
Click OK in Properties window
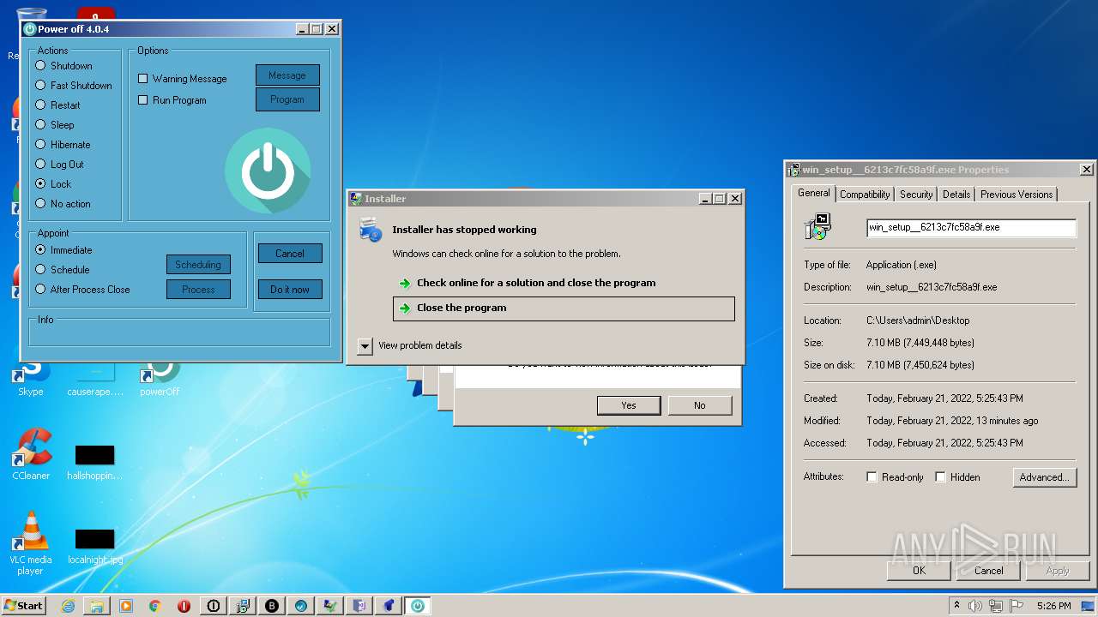(x=919, y=571)
